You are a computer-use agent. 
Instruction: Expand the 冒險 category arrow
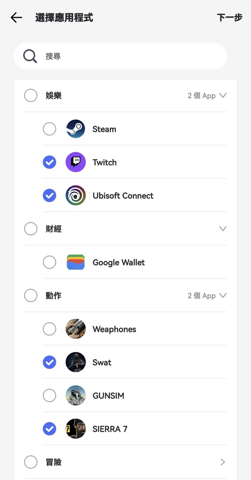[223, 462]
